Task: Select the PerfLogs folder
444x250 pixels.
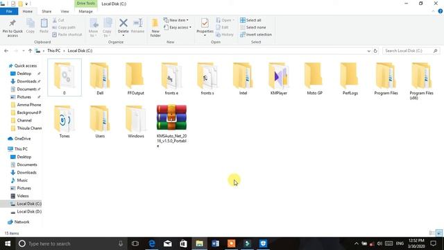Action: [x=350, y=78]
